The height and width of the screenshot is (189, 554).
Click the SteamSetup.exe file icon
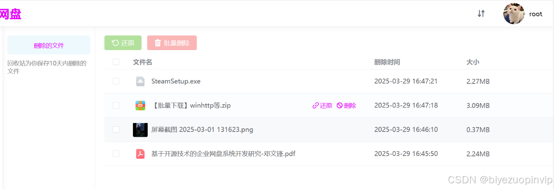140,81
